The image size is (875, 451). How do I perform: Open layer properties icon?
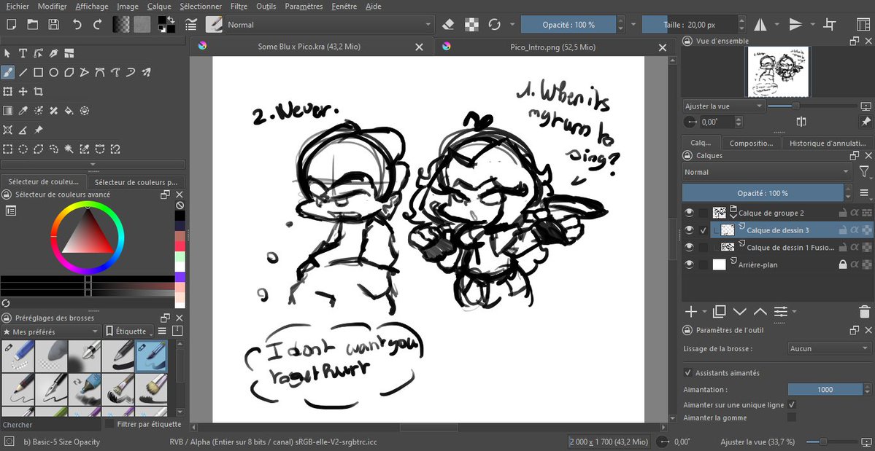pos(781,310)
